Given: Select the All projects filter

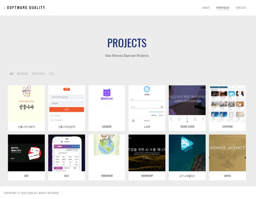Looking at the screenshot, I should coord(11,74).
